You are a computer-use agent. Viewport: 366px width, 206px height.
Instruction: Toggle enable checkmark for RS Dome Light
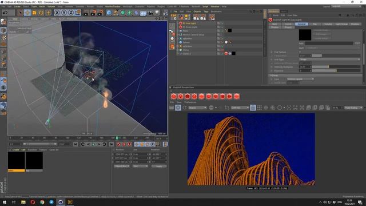pos(222,27)
